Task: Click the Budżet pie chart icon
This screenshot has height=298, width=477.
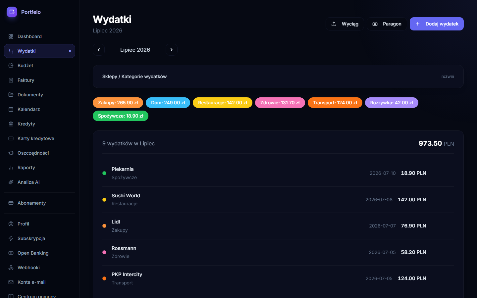Action: (x=11, y=66)
